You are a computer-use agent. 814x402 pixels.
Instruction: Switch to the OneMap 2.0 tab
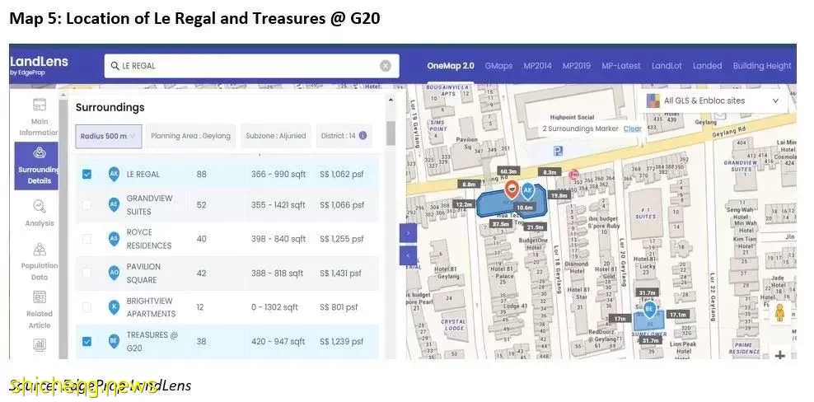point(451,66)
